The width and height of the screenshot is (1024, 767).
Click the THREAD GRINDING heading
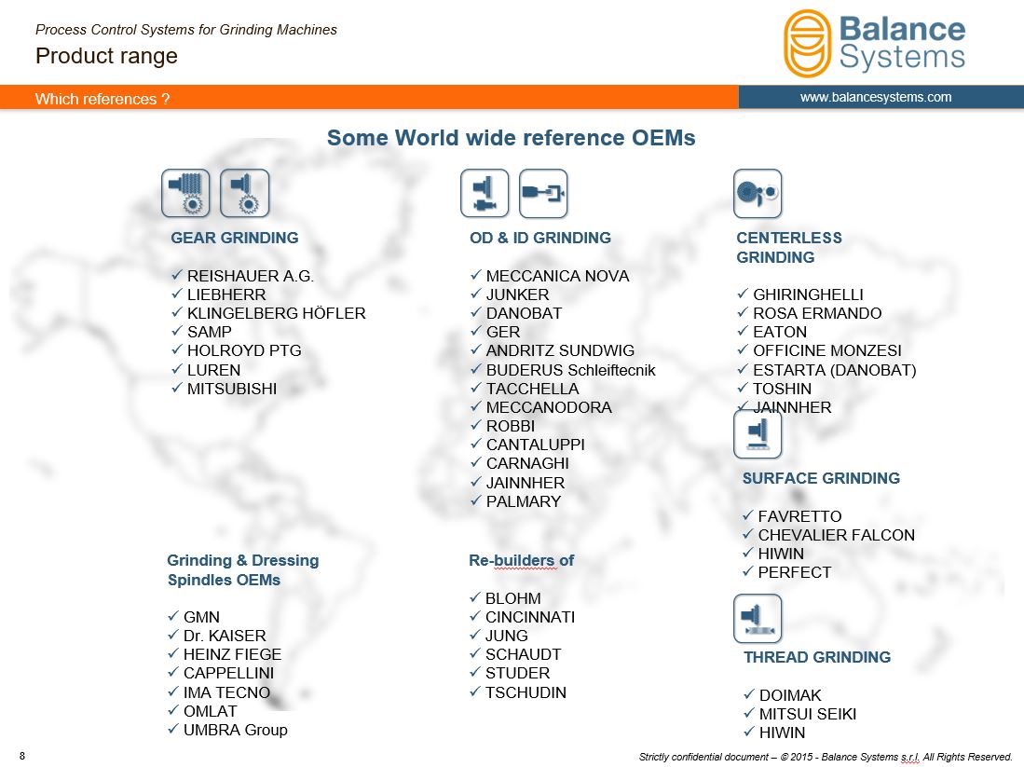pos(817,657)
